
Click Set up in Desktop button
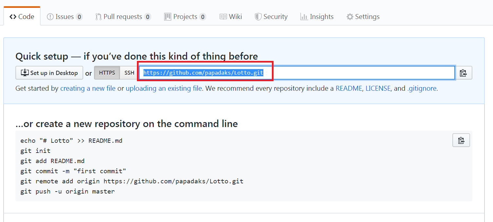point(49,73)
